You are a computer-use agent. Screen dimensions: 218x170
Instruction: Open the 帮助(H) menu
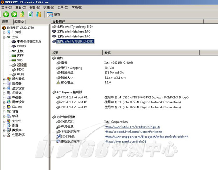(77, 7)
